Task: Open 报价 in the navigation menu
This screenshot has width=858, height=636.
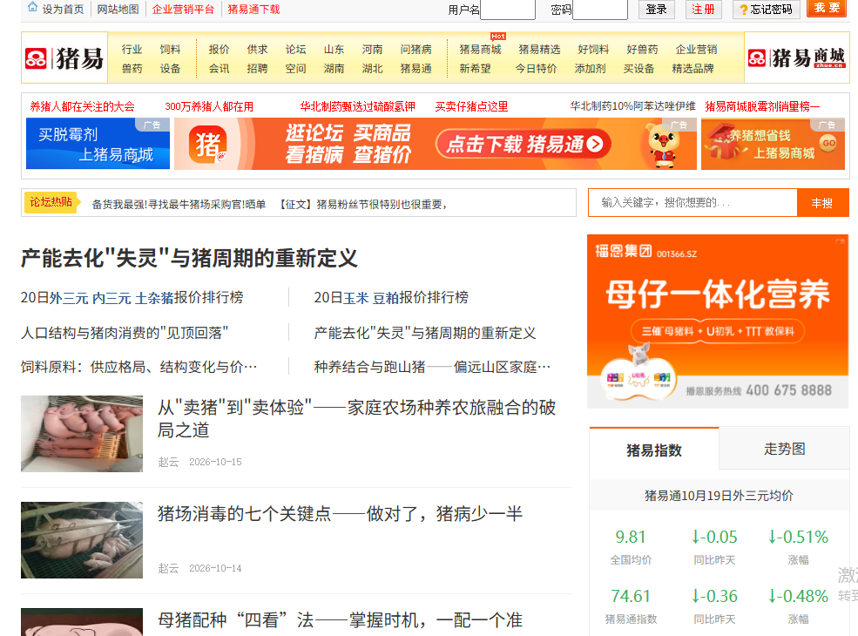Action: point(219,50)
